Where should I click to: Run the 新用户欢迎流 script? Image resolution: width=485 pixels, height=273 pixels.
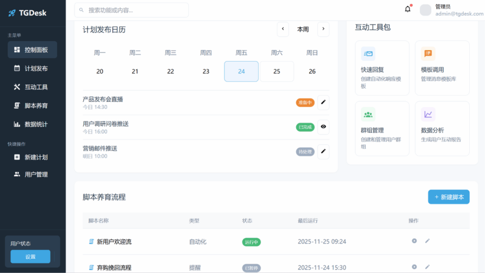coord(414,241)
